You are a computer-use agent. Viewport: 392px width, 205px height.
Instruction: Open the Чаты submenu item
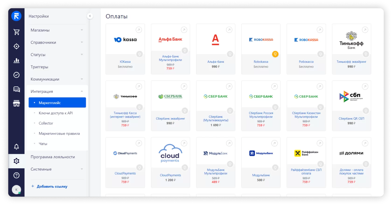[43, 144]
